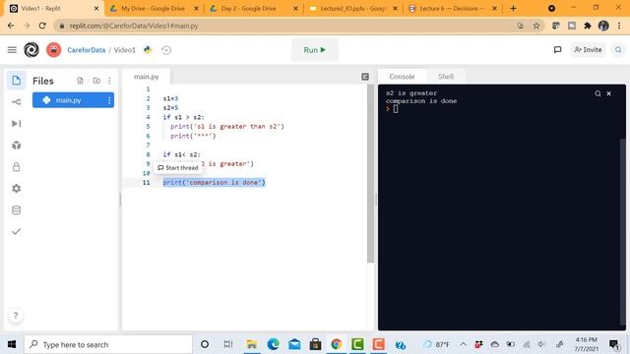
Task: Click the Start thread popup
Action: coord(178,168)
